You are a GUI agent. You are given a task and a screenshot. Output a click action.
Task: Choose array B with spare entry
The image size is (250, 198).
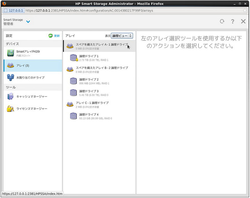(x=99, y=69)
